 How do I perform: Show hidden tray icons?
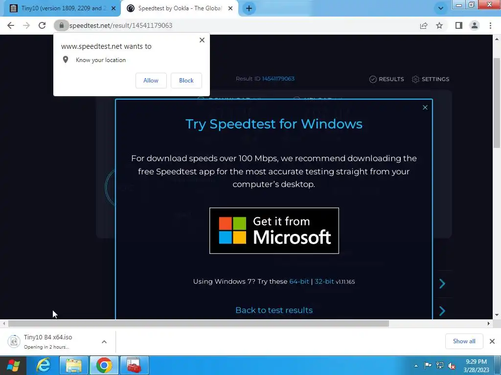[x=416, y=366]
